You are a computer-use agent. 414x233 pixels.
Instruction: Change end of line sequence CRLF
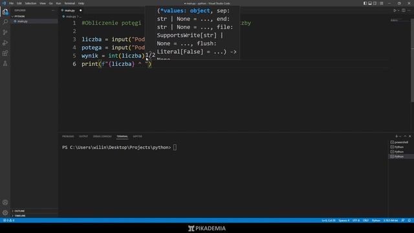click(x=365, y=220)
